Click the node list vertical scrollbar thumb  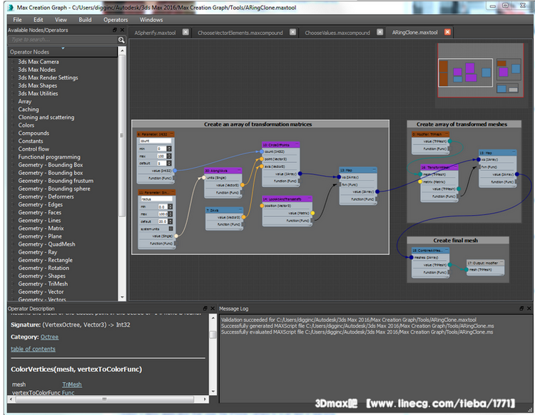pos(122,136)
